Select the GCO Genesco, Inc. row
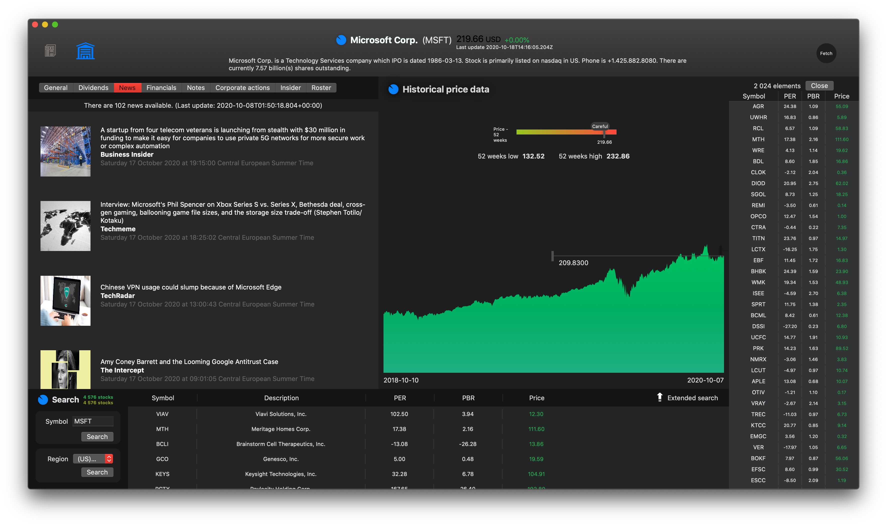Image resolution: width=887 pixels, height=526 pixels. 428,459
